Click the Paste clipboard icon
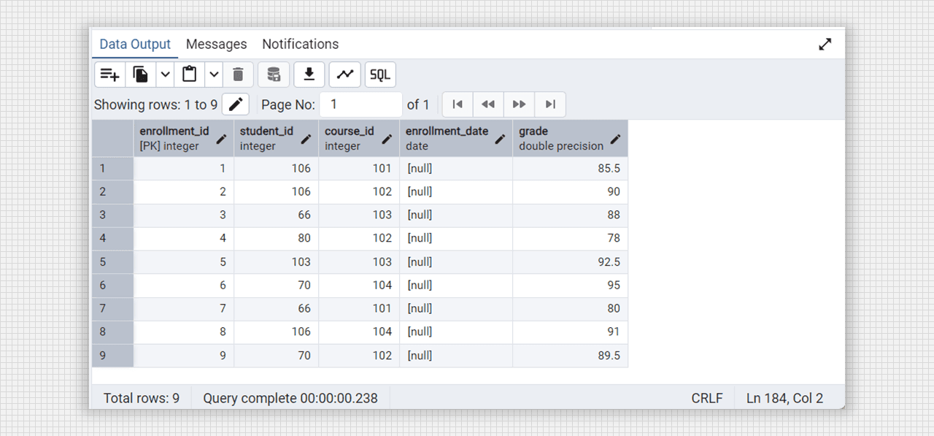 coord(190,74)
